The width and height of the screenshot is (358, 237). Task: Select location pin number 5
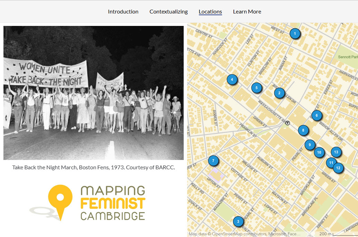256,88
